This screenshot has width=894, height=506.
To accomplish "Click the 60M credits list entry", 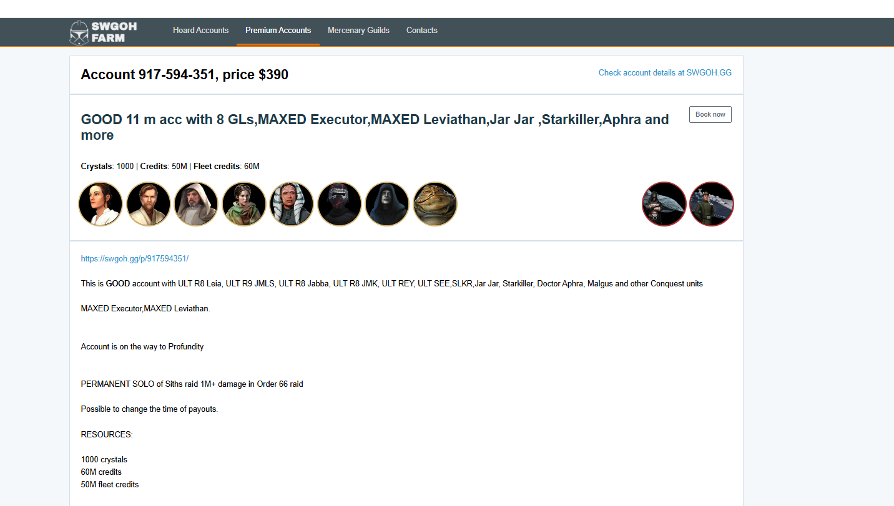I will (101, 472).
